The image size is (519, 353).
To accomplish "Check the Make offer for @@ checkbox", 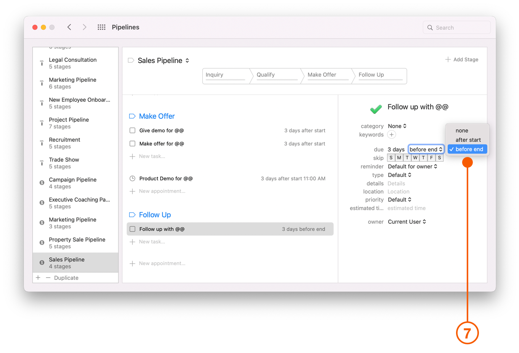I will click(x=132, y=144).
